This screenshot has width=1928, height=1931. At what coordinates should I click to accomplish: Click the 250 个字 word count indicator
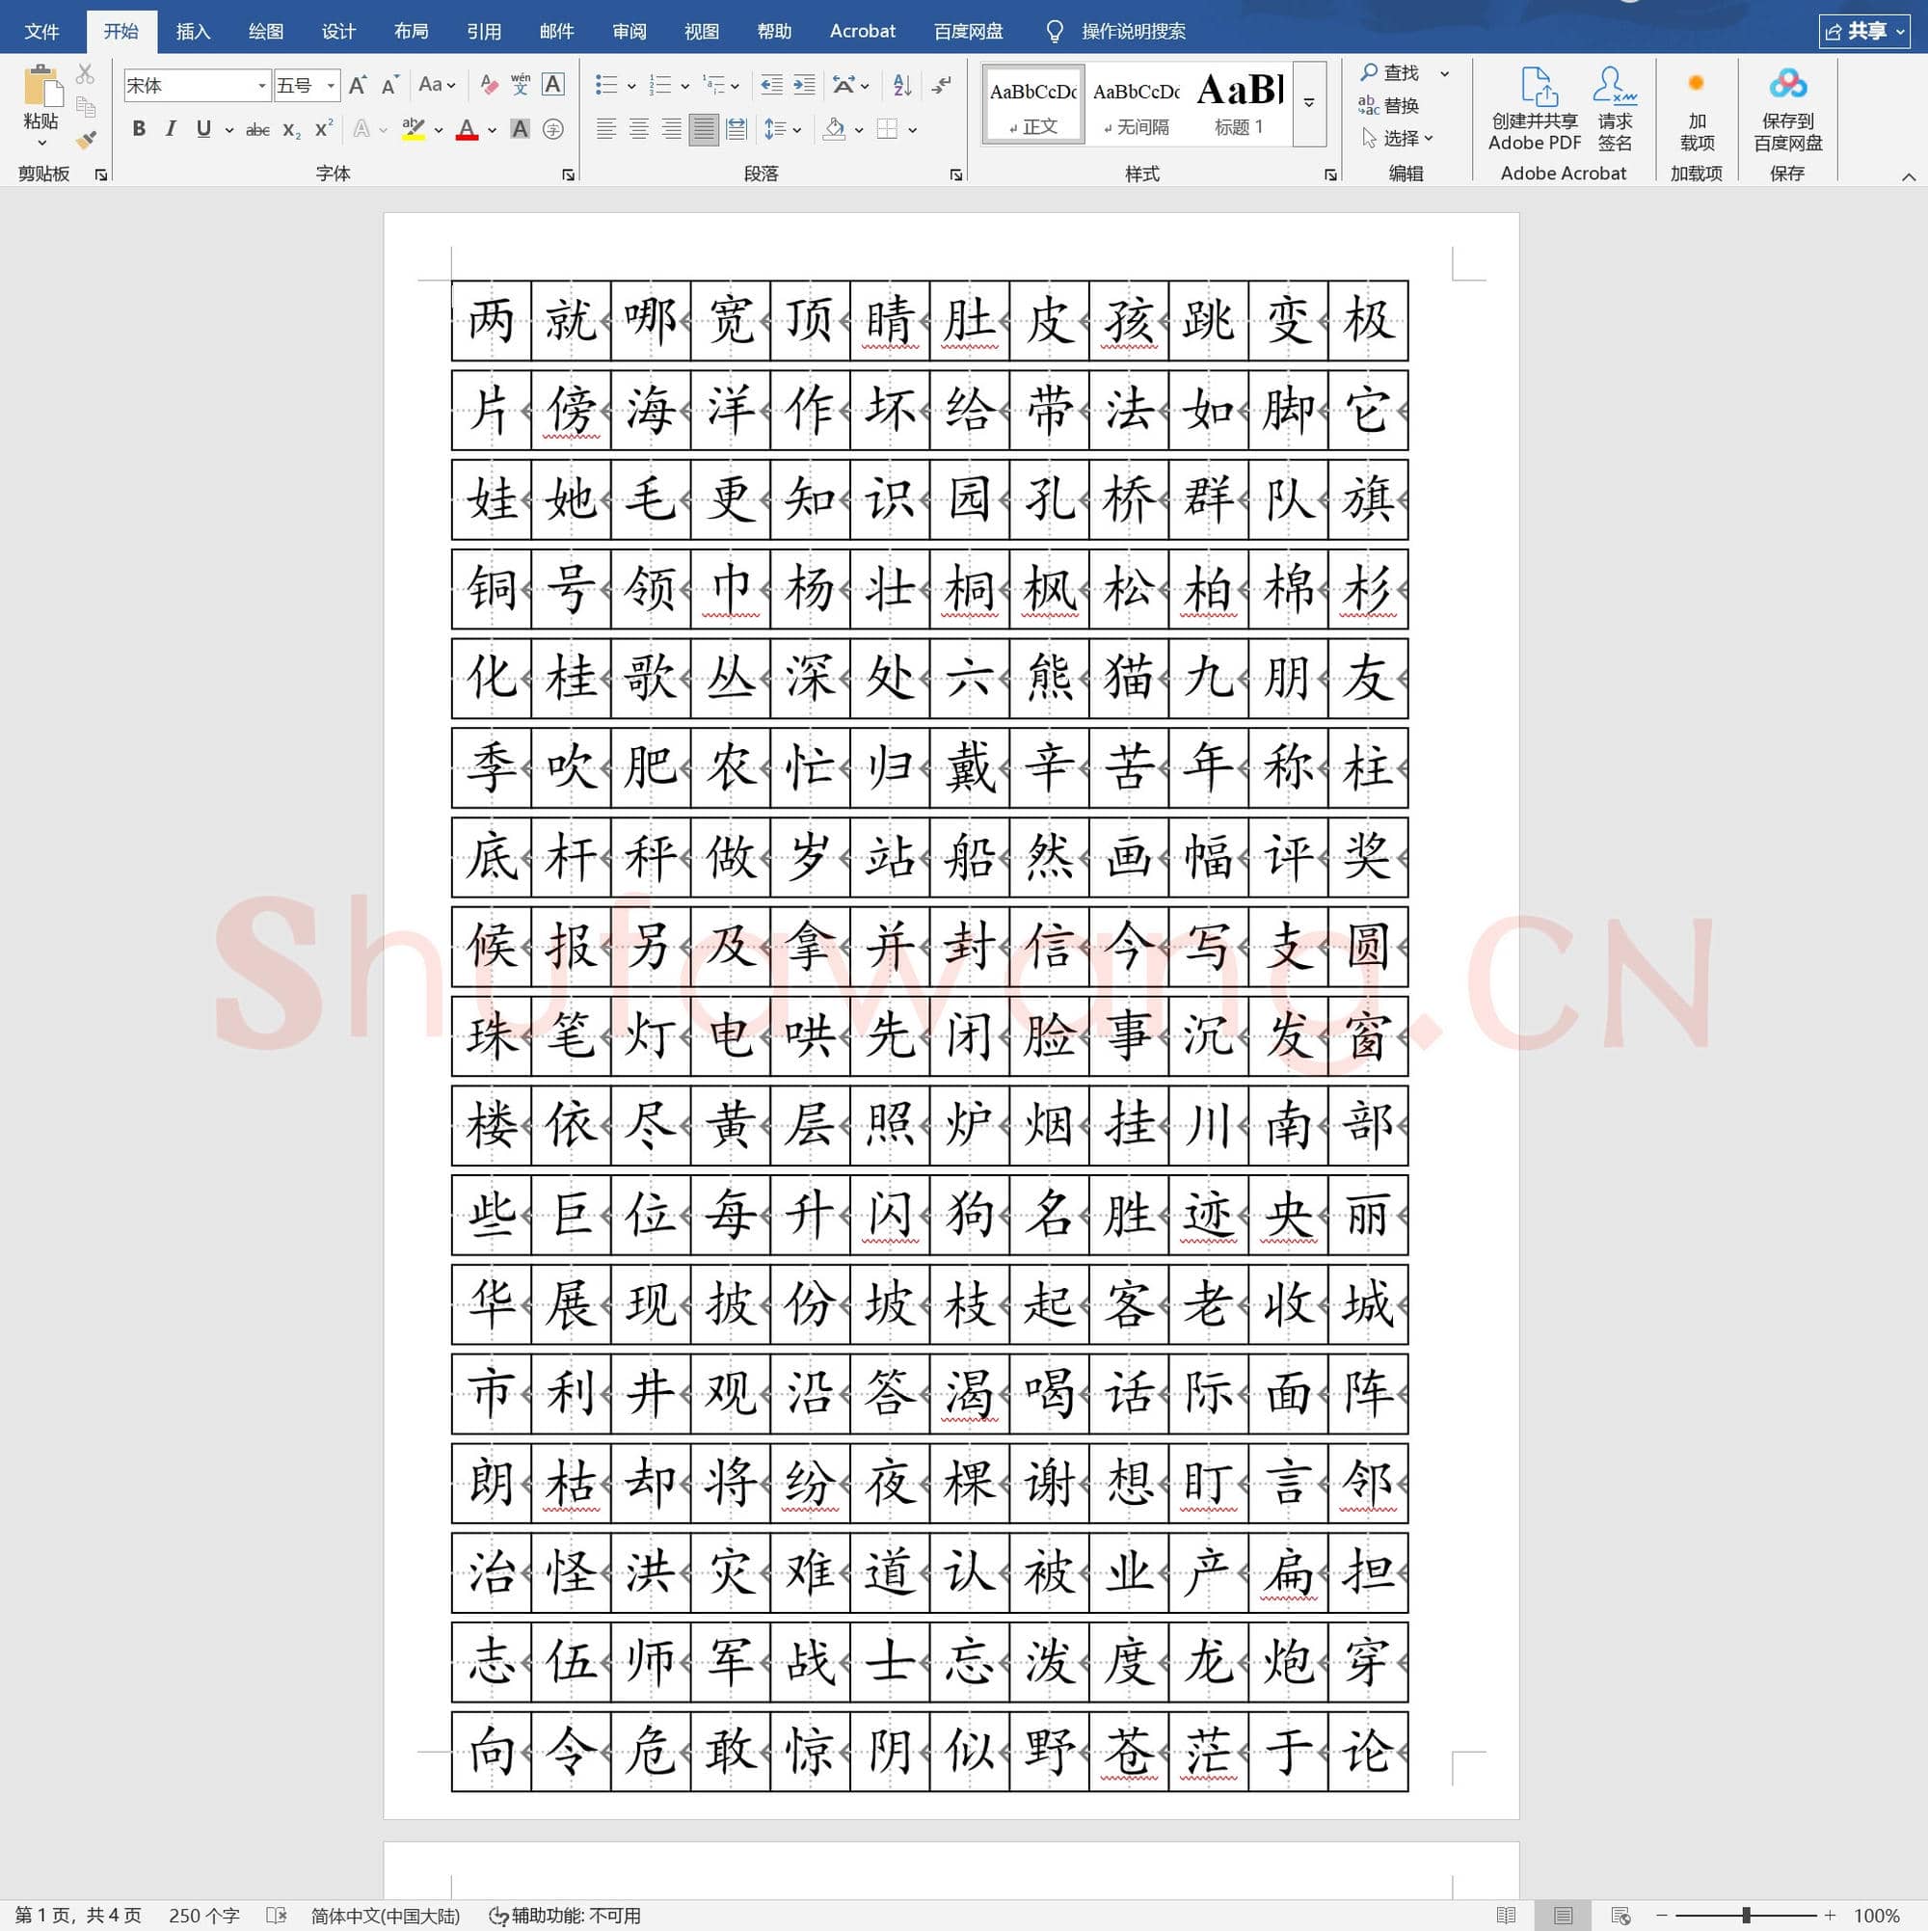[x=204, y=1915]
